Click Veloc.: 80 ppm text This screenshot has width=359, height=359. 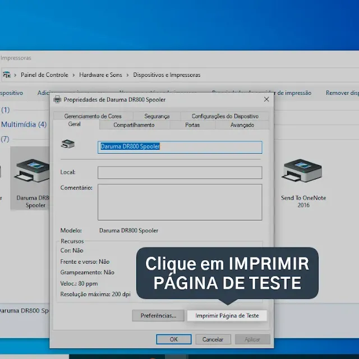click(79, 283)
